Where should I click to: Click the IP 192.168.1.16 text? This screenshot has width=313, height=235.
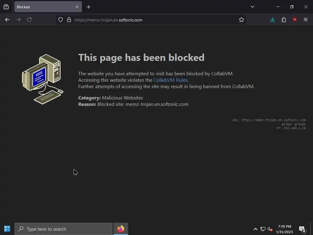tap(291, 128)
